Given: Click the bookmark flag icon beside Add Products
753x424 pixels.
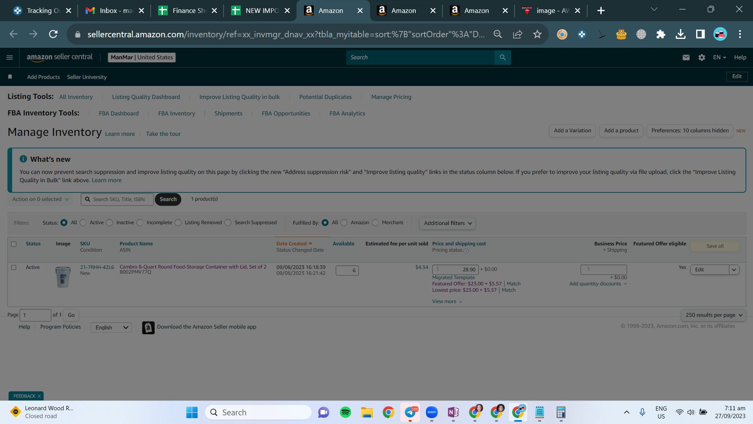Looking at the screenshot, I should (x=10, y=77).
